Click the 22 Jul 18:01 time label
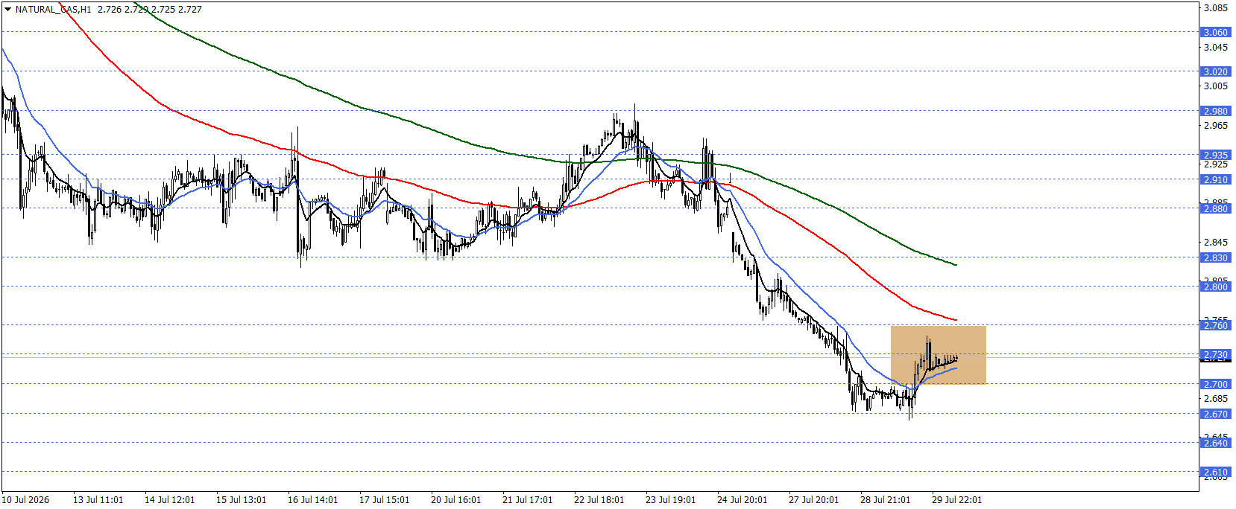 point(599,500)
